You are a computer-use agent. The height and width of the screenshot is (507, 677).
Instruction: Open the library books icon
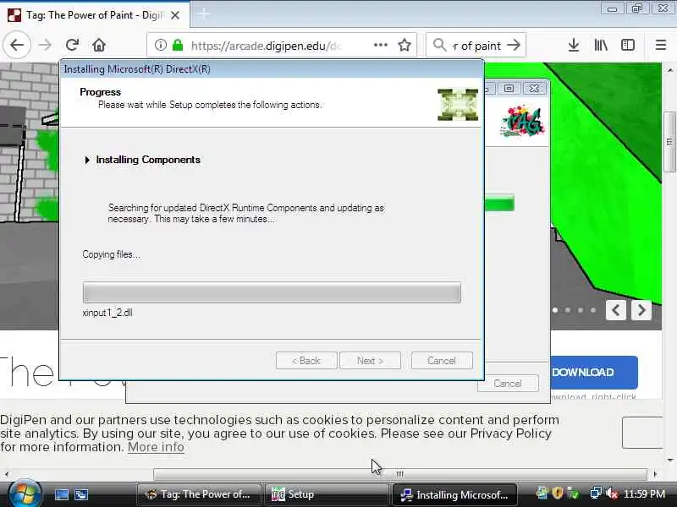(x=601, y=45)
